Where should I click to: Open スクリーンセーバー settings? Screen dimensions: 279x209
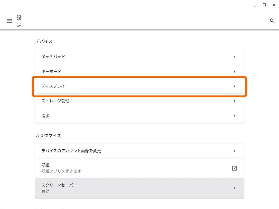(139, 188)
